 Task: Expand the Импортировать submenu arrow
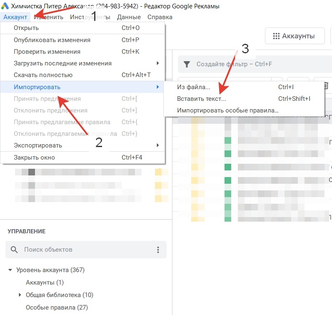(x=157, y=87)
